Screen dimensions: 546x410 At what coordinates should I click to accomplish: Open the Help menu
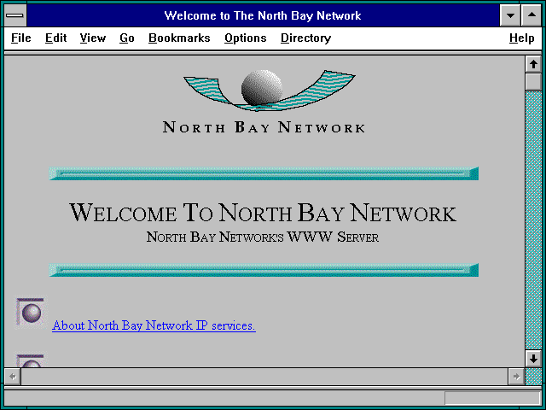521,38
